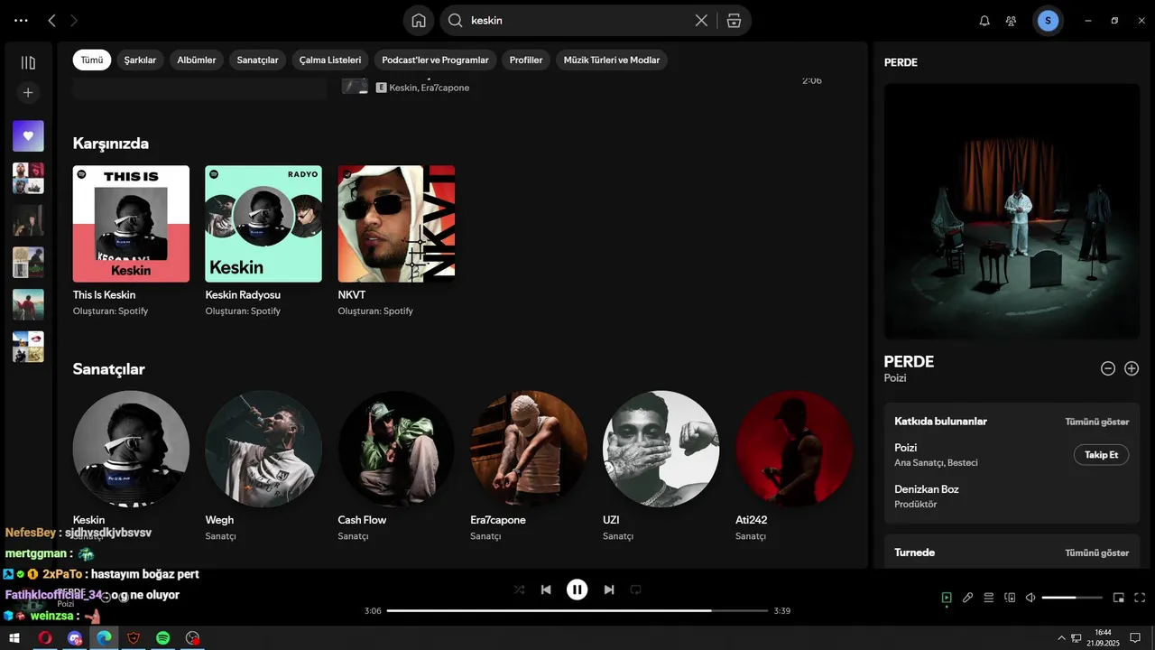Open the notifications bell
Image resolution: width=1155 pixels, height=650 pixels.
(x=984, y=21)
